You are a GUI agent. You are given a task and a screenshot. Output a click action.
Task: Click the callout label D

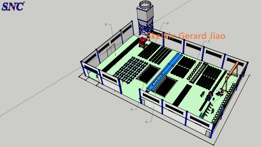pyautogui.click(x=167, y=23)
